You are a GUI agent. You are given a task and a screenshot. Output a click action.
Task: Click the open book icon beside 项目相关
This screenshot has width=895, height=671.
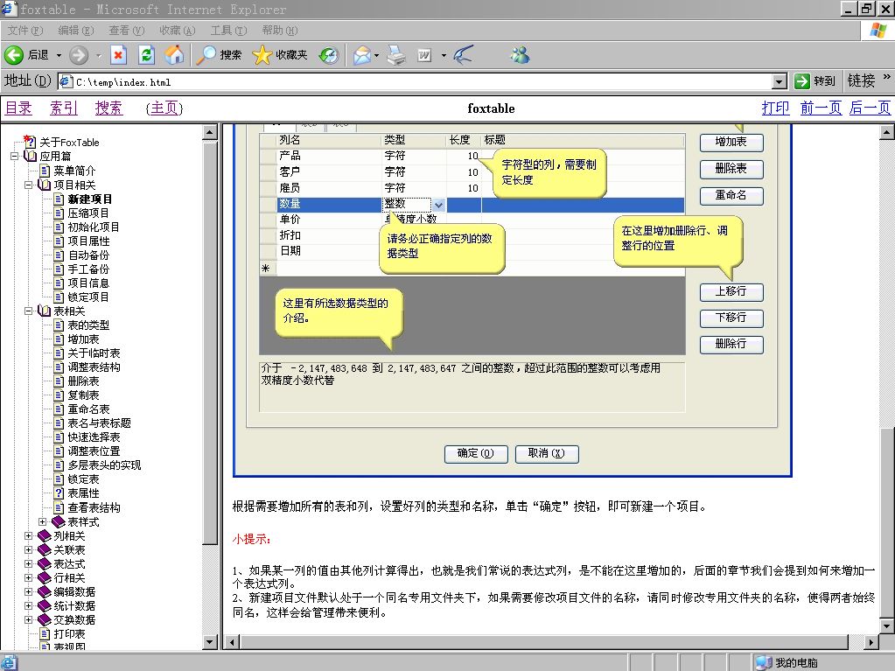tap(44, 185)
